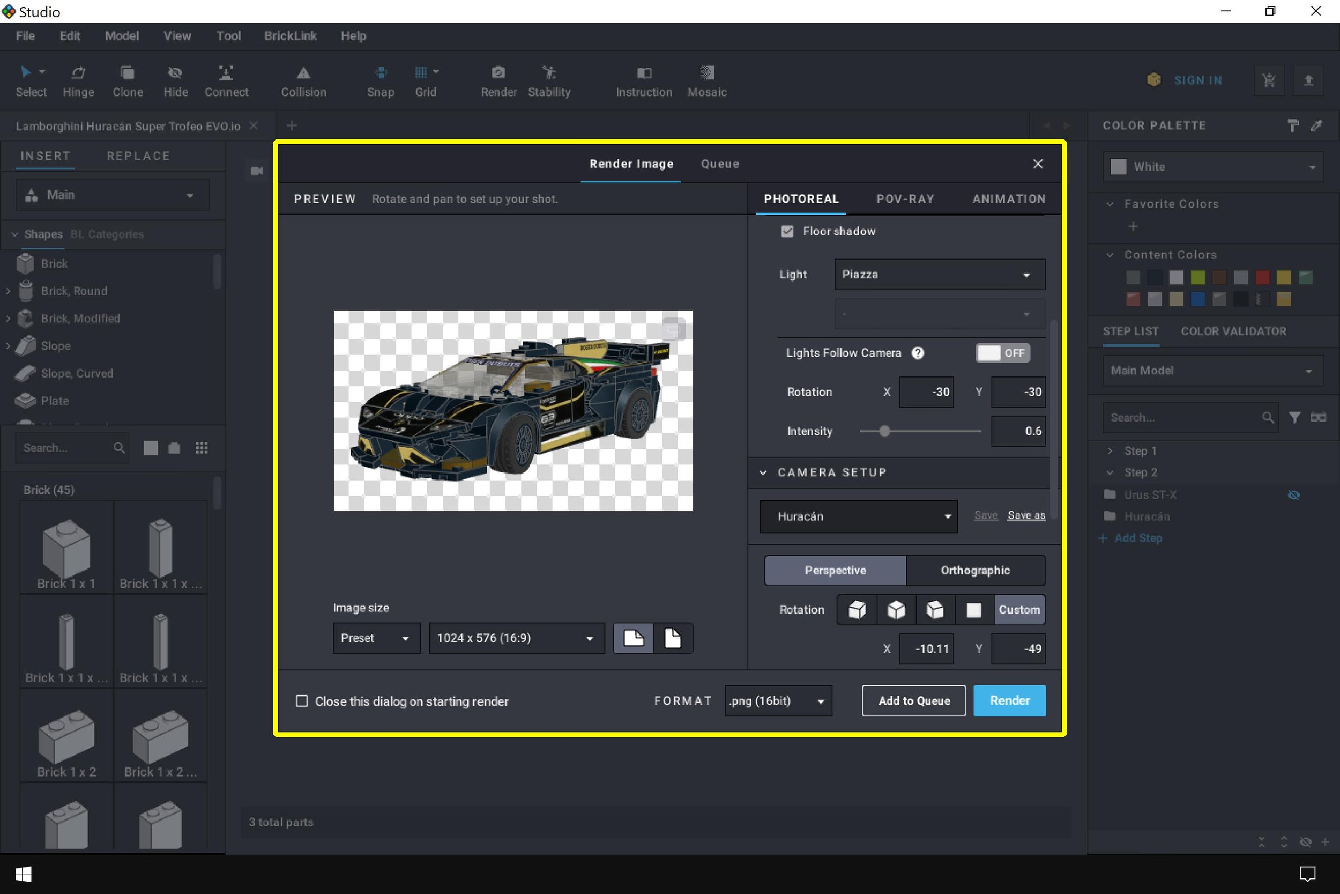The width and height of the screenshot is (1340, 894).
Task: Switch to the Color Validator tab
Action: [x=1233, y=331]
